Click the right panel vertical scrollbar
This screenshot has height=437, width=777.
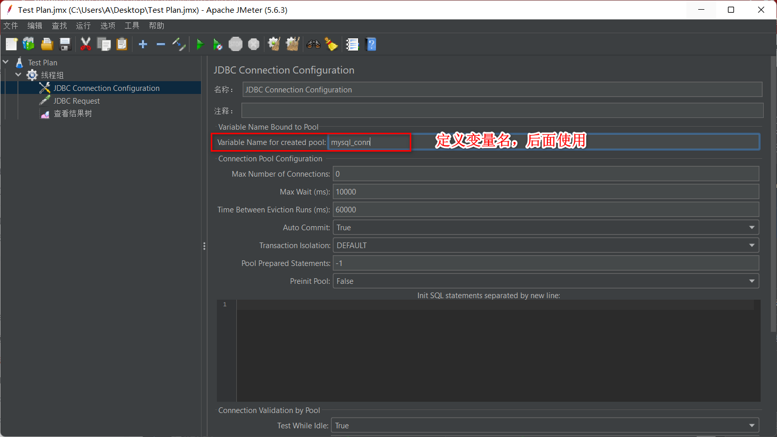tap(773, 194)
